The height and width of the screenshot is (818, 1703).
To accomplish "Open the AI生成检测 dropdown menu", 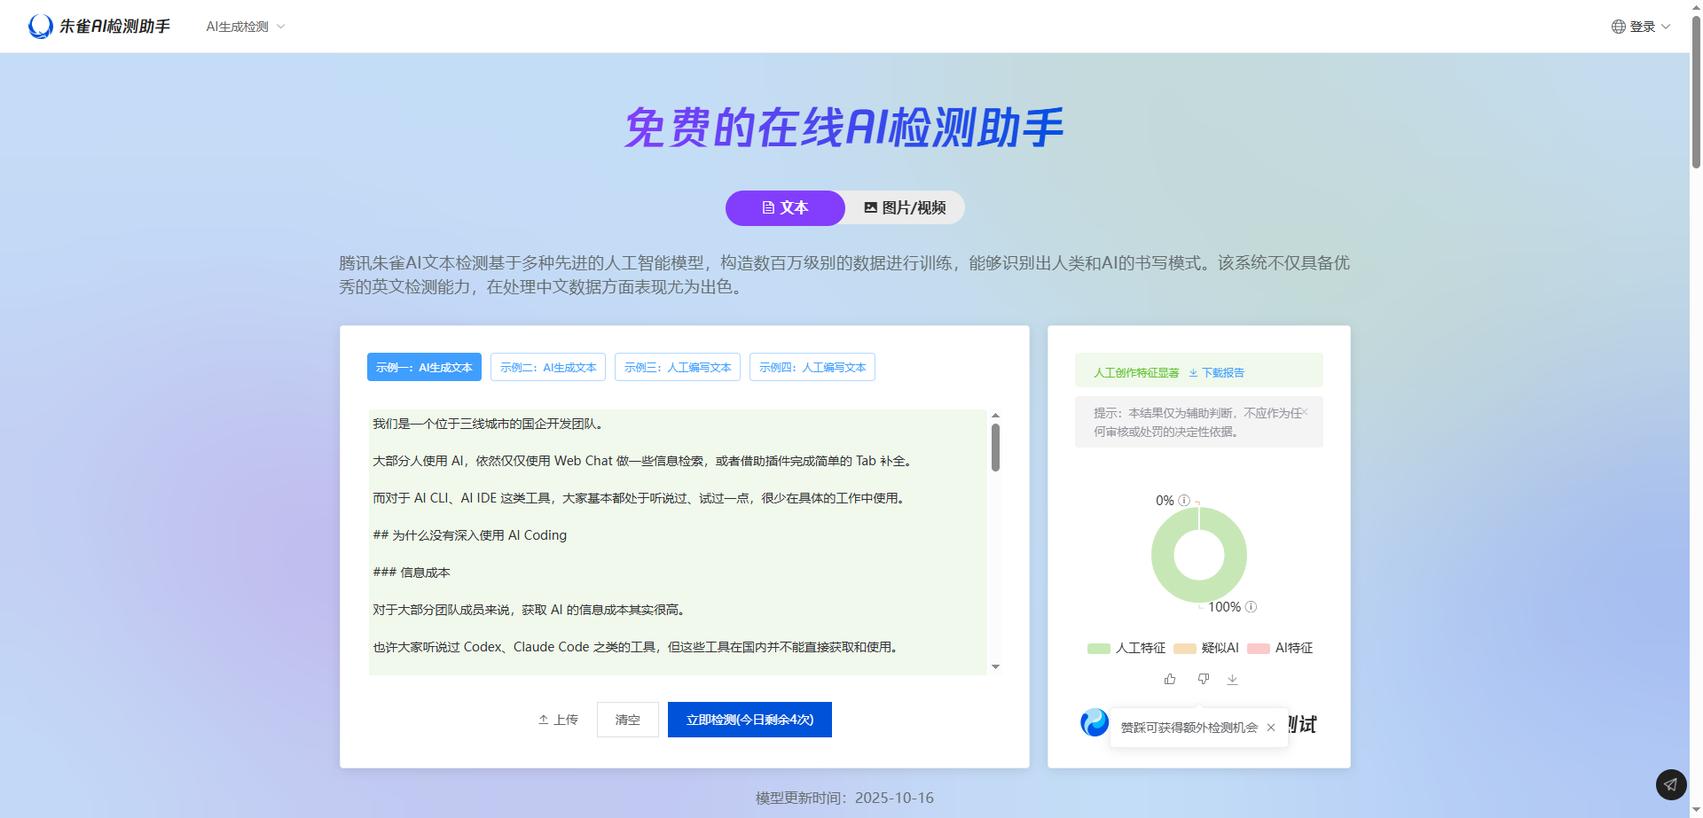I will tap(246, 27).
